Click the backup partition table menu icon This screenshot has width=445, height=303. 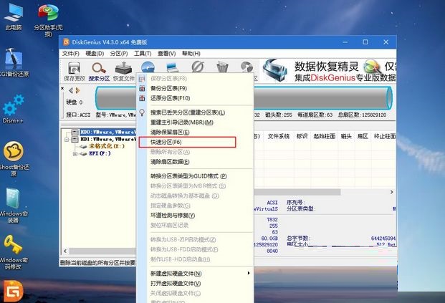click(142, 88)
